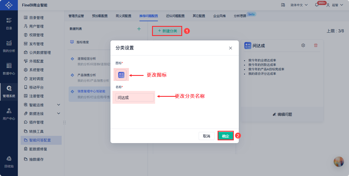The width and height of the screenshot is (349, 176).
Task: Open 公共数据管理 menu item
Action: (41, 52)
